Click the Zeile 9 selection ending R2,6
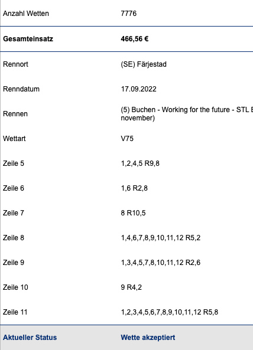This screenshot has height=350, width=253. pyautogui.click(x=160, y=263)
